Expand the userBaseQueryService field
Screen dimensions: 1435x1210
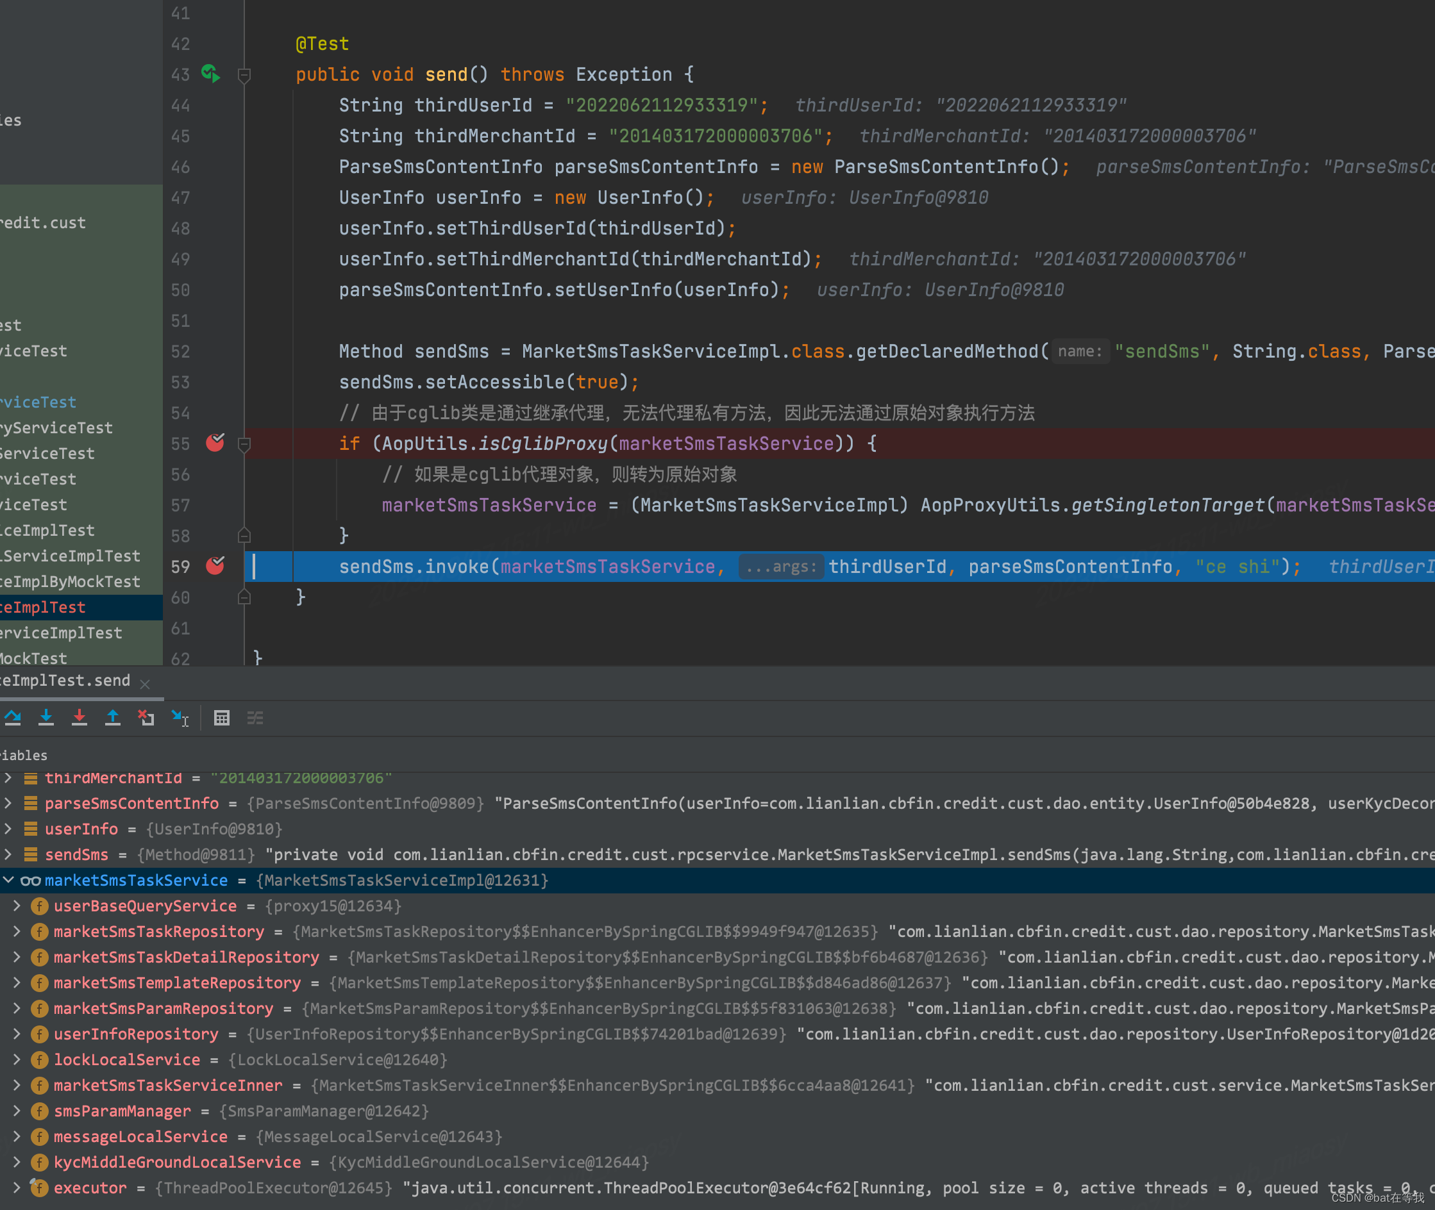17,906
